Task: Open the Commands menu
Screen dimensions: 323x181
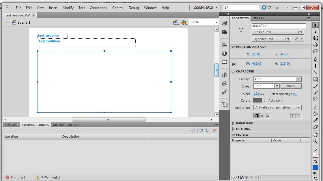Action: [98, 8]
